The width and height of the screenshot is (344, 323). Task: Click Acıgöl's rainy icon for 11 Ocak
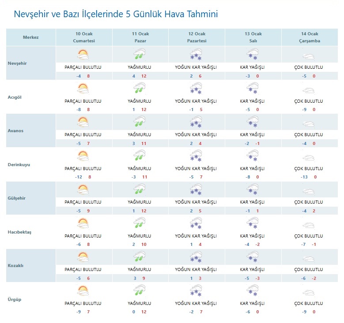[x=140, y=89]
